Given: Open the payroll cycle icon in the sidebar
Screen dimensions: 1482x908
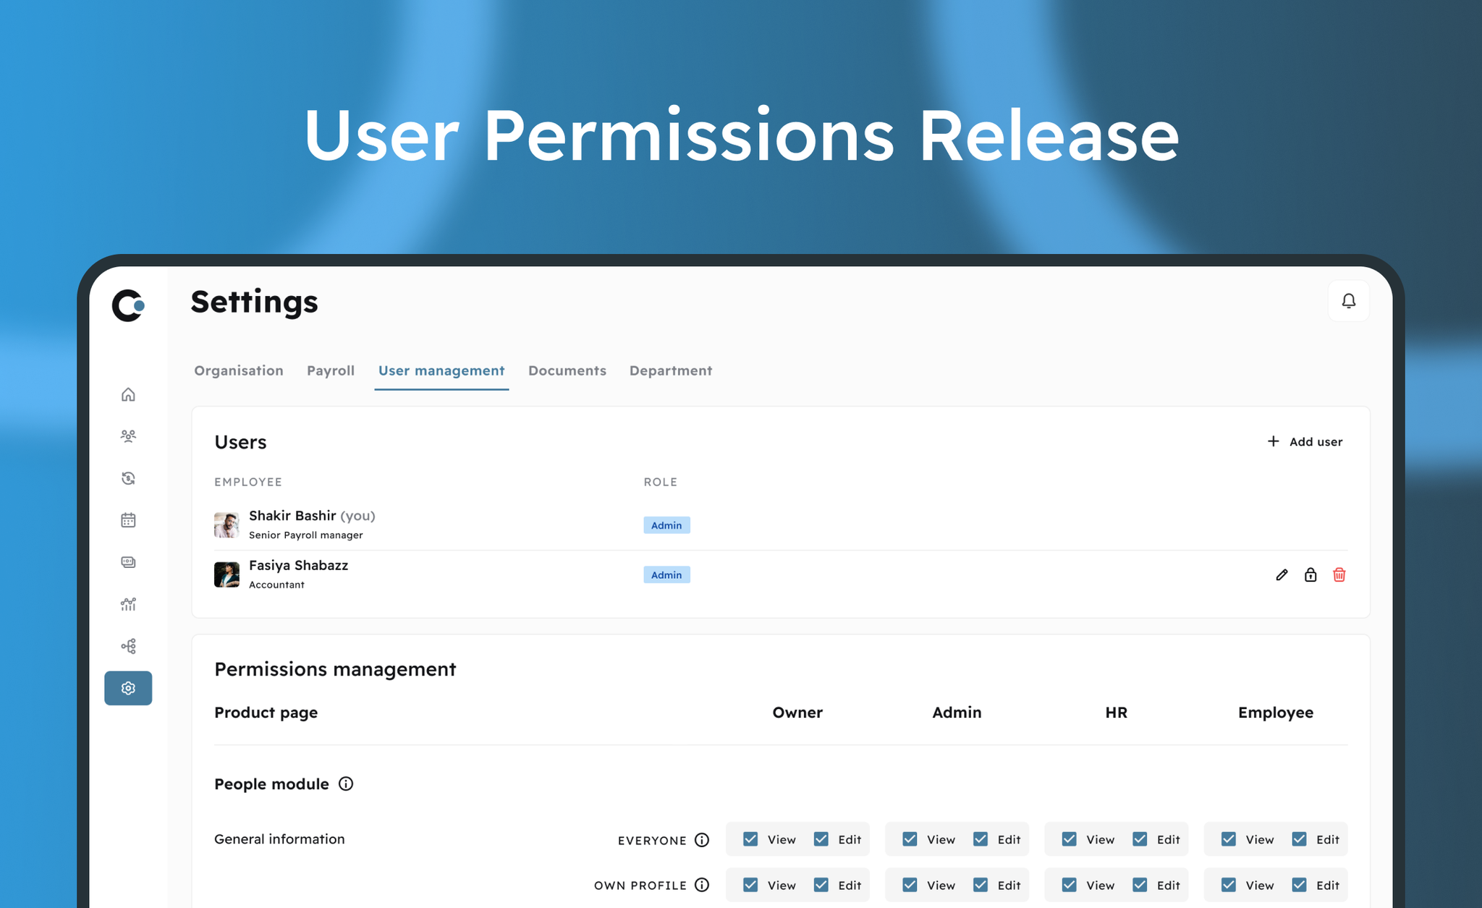Looking at the screenshot, I should click(128, 478).
